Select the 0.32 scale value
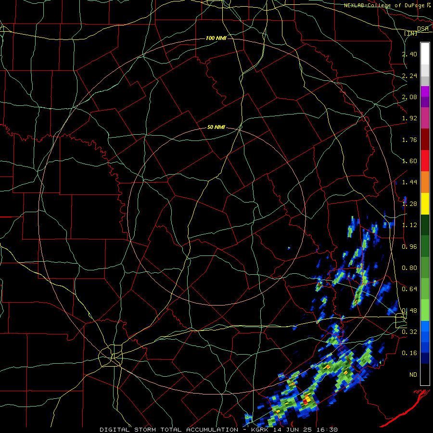433x433 pixels. click(x=409, y=332)
